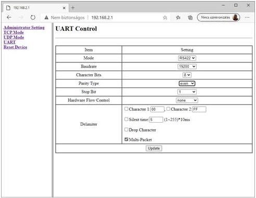Go back using the browser back arrow
The width and height of the screenshot is (256, 198).
[x=9, y=17]
